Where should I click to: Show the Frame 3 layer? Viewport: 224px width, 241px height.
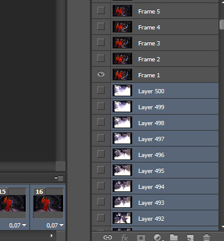click(101, 42)
